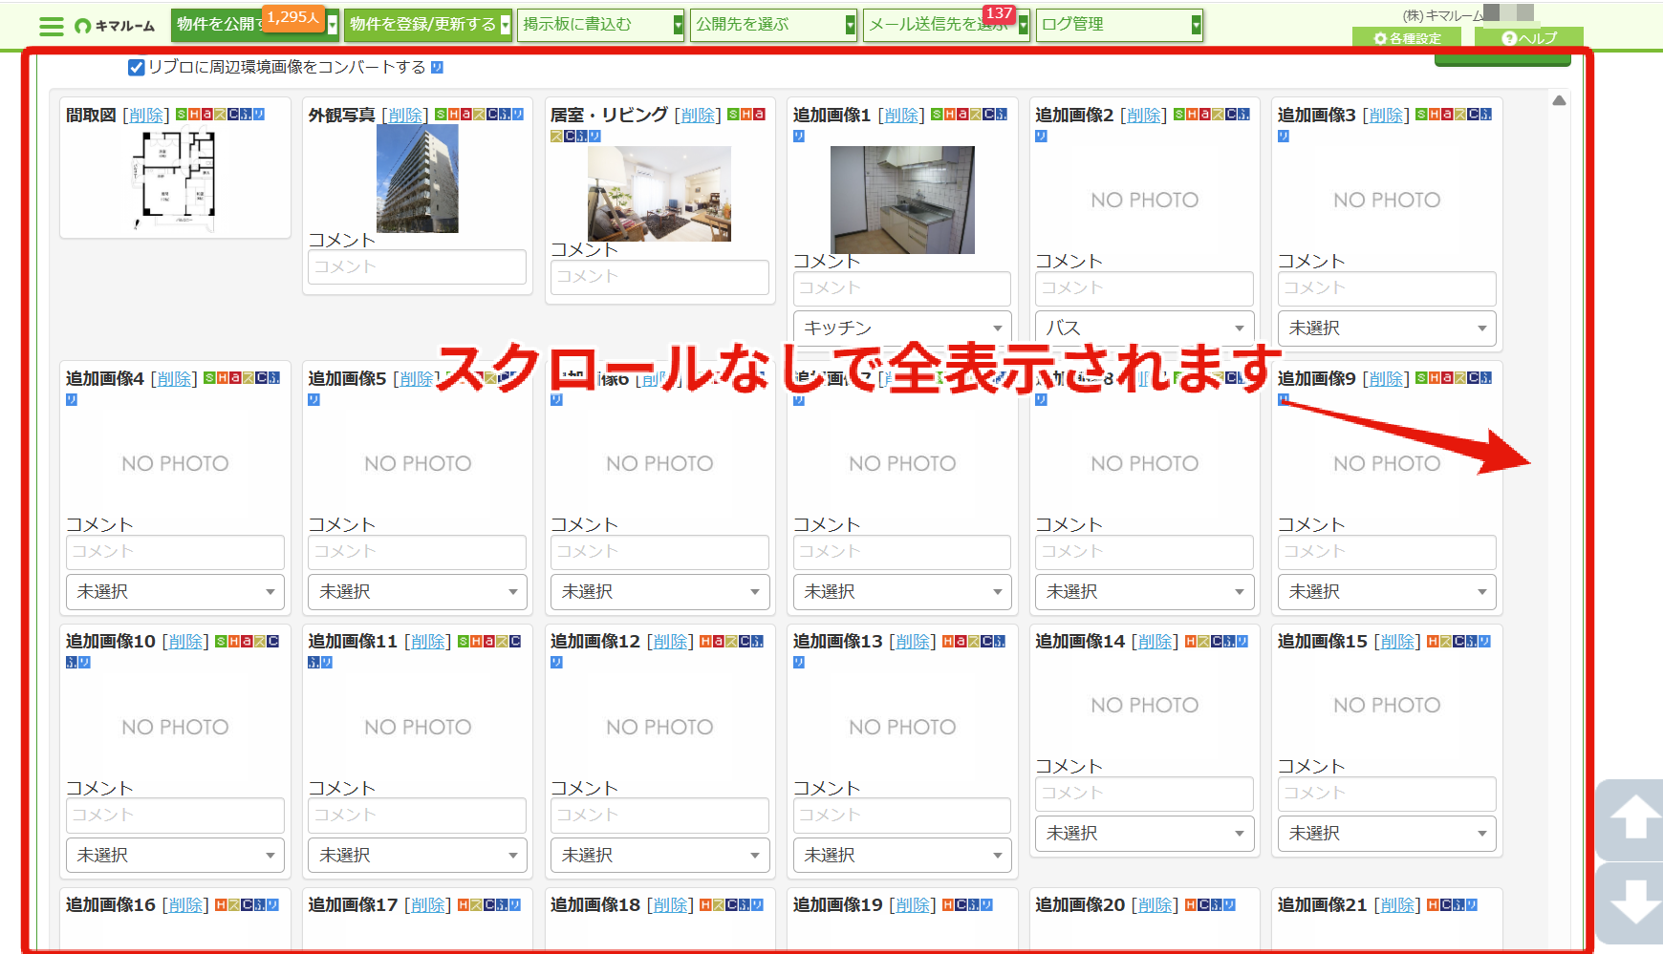The width and height of the screenshot is (1663, 954).
Task: Click NO PHOTO placeholder of 追加画像3
Action: click(1387, 200)
